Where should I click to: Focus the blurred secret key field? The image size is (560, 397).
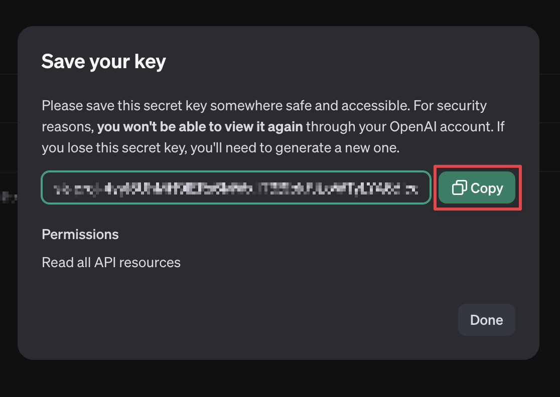click(236, 187)
